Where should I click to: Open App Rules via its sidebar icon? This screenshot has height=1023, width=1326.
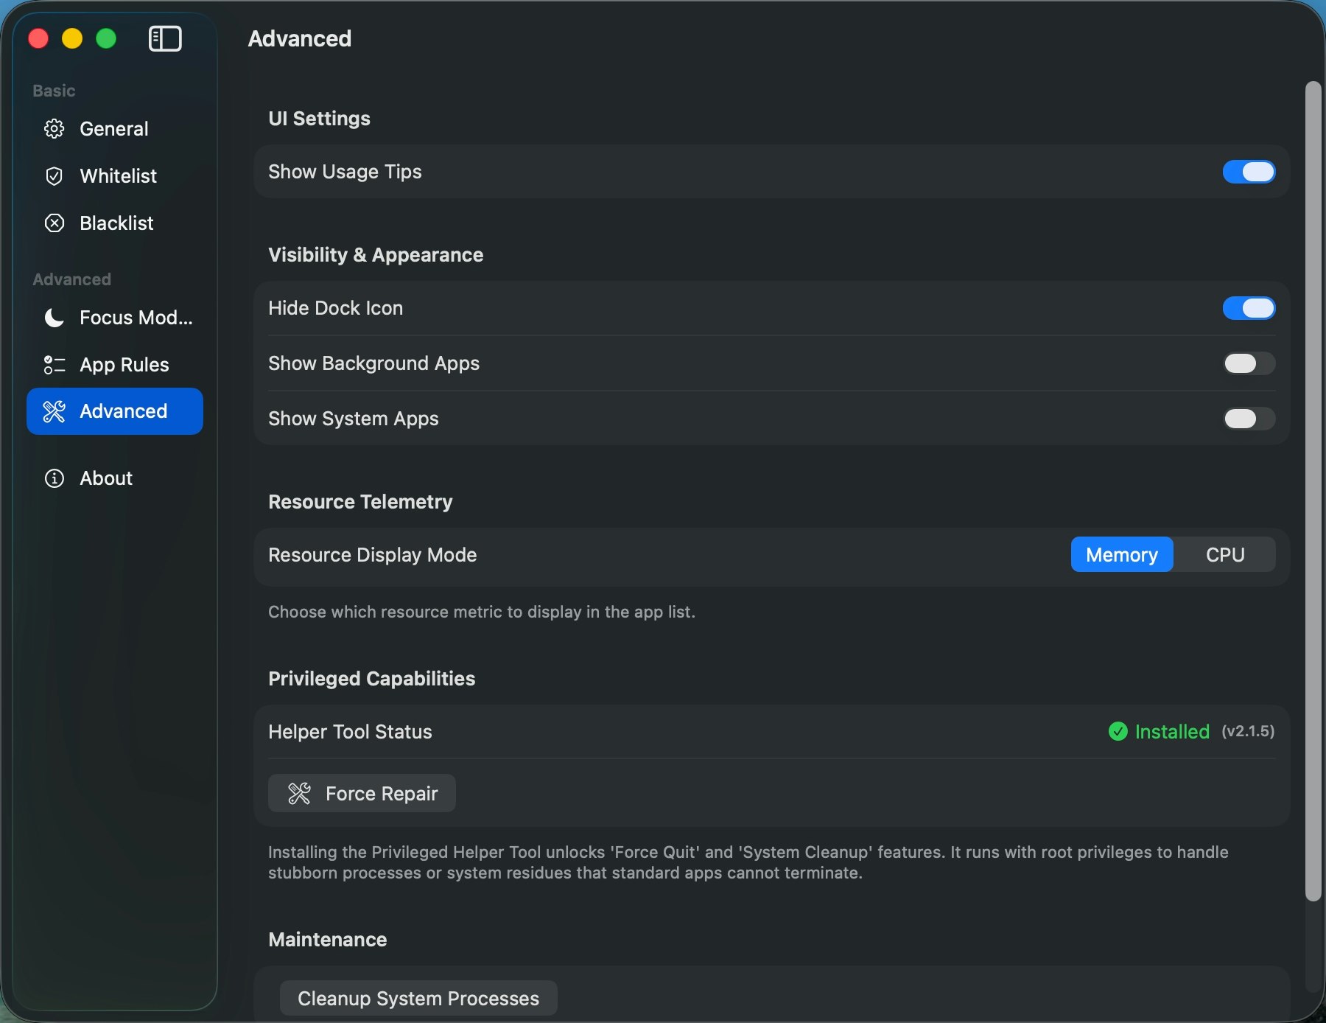pos(54,364)
